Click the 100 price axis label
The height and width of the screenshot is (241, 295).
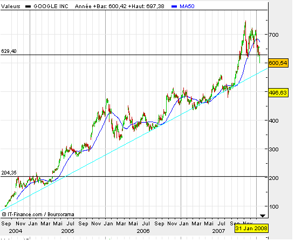tap(274, 206)
